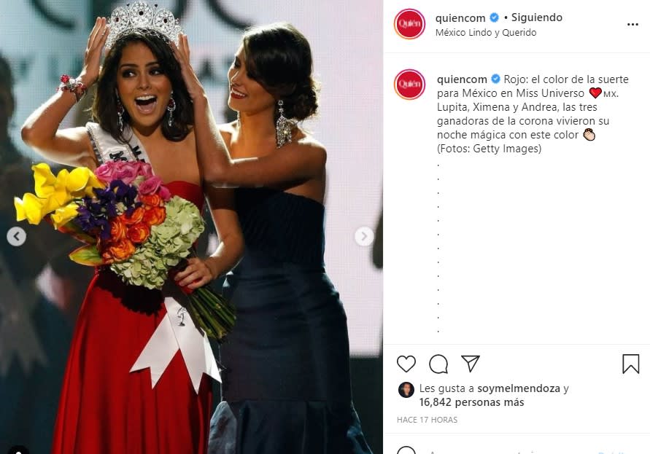Open comments via speech bubble icon

click(x=438, y=364)
